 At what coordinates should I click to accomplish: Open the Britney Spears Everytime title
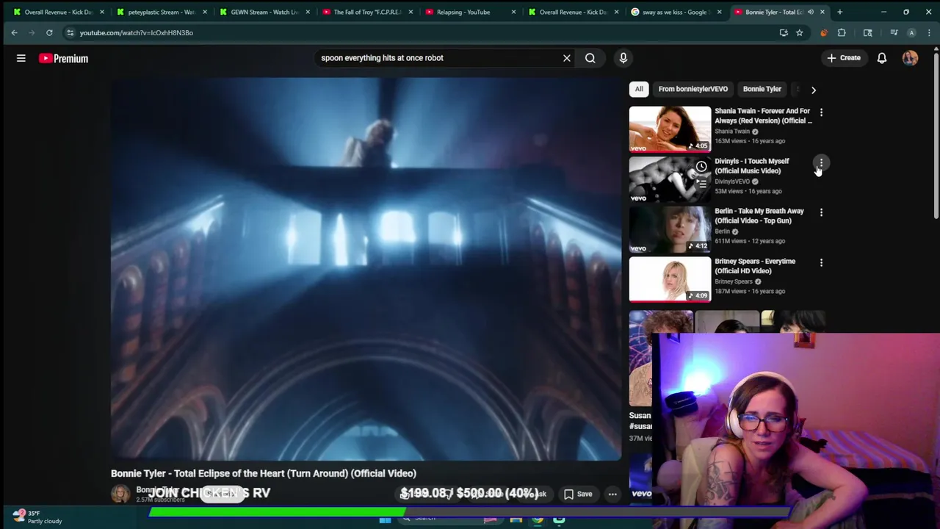coord(755,266)
